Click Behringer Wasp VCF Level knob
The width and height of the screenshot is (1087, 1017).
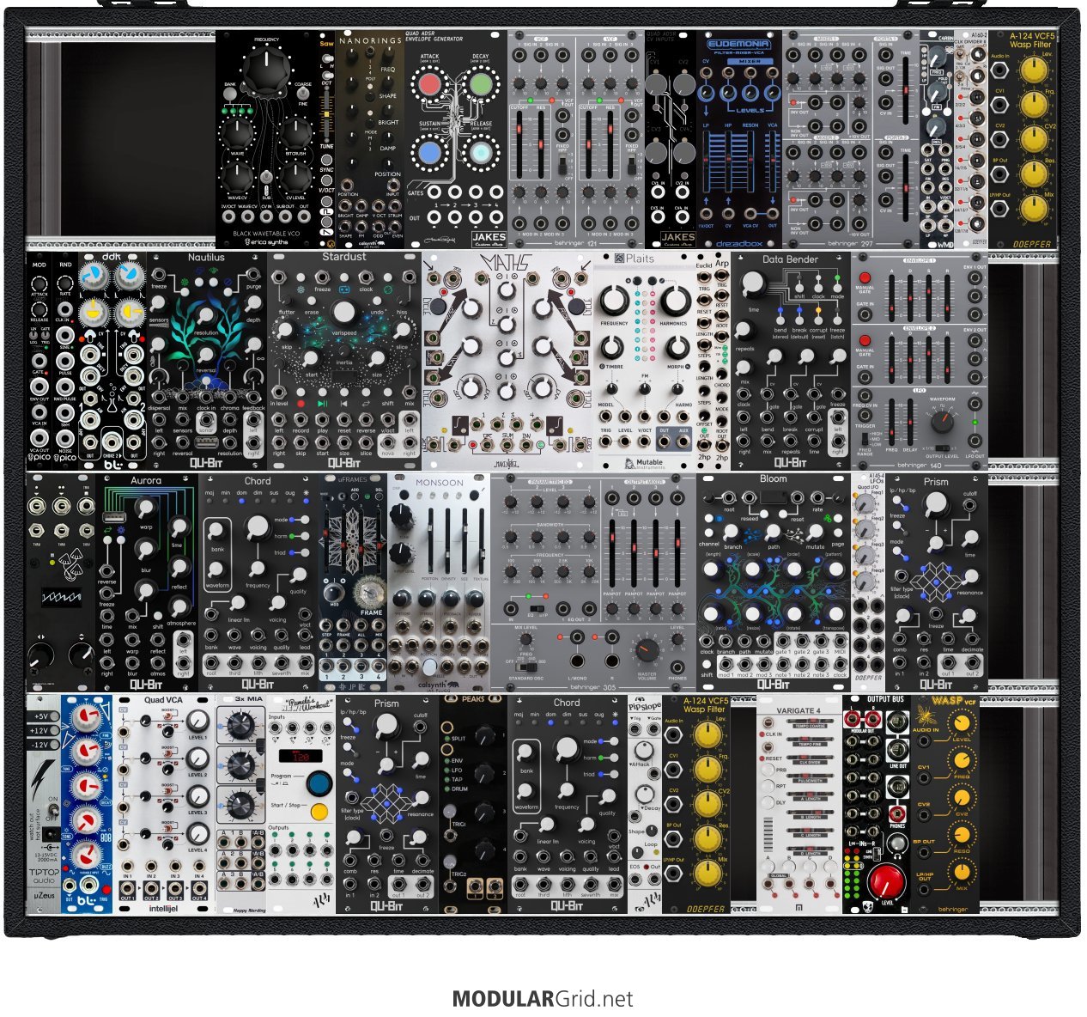pos(962,724)
